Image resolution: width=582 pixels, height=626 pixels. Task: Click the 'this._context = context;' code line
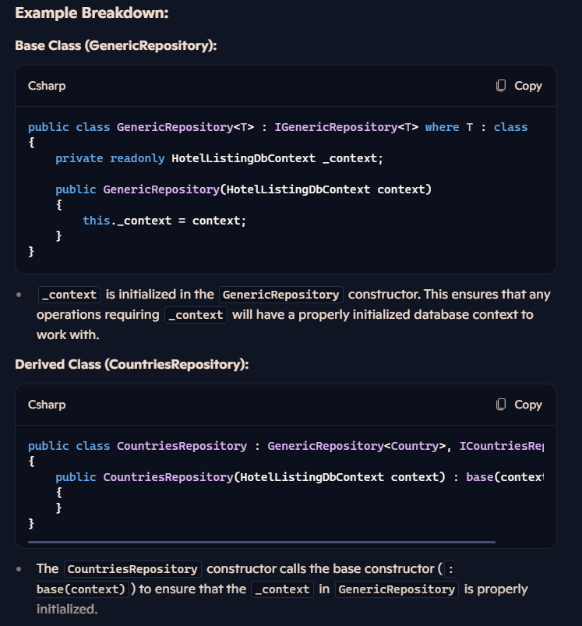(164, 221)
